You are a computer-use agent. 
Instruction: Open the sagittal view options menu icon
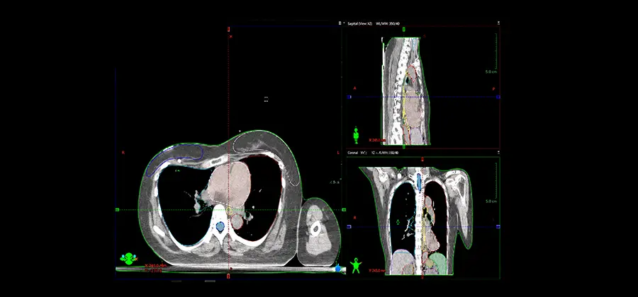tap(498, 23)
